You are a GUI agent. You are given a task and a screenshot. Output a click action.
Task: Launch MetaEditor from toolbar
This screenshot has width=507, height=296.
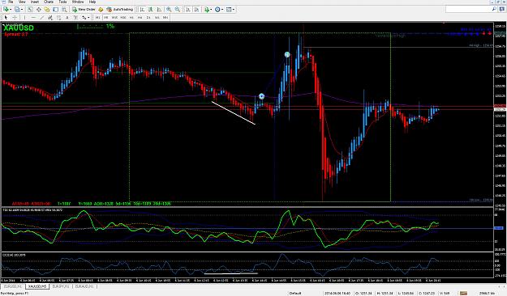[101, 10]
